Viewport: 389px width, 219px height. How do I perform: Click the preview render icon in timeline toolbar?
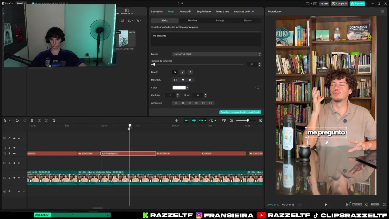click(224, 120)
